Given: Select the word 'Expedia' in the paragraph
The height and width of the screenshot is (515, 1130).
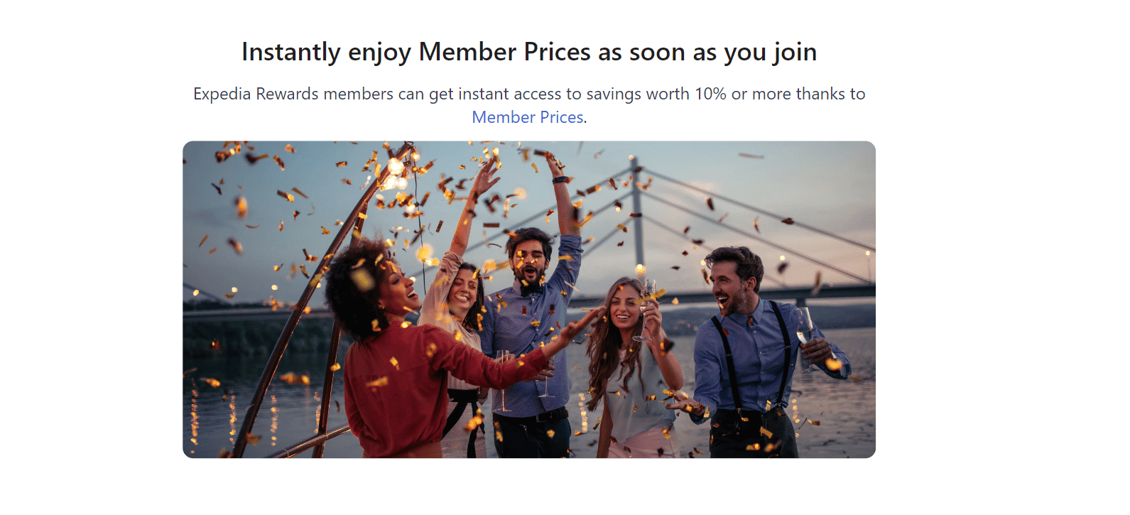Looking at the screenshot, I should pyautogui.click(x=222, y=94).
